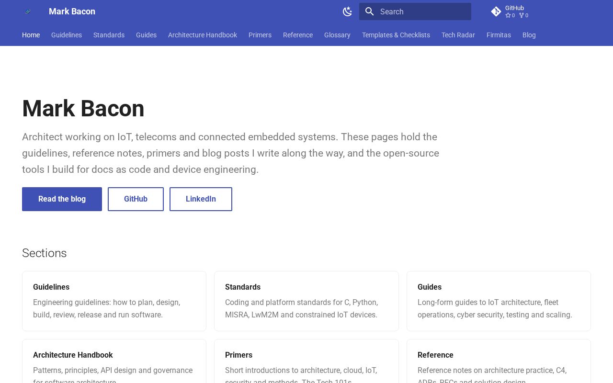The height and width of the screenshot is (383, 613).
Task: Select the Primers tab
Action: coord(260,35)
